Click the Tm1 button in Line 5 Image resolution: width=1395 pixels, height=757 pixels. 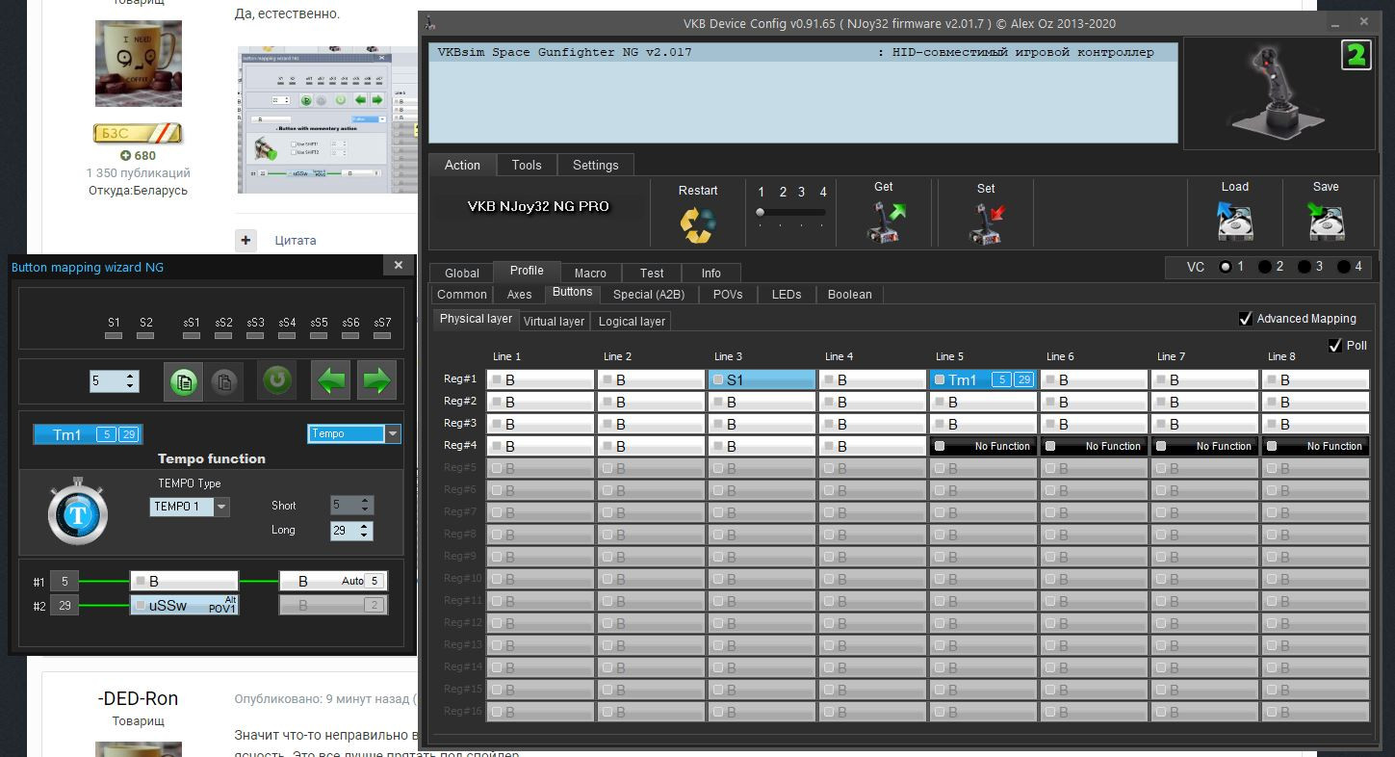[983, 379]
